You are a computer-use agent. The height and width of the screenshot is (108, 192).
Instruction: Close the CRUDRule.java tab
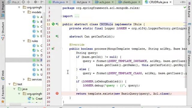[170, 2]
